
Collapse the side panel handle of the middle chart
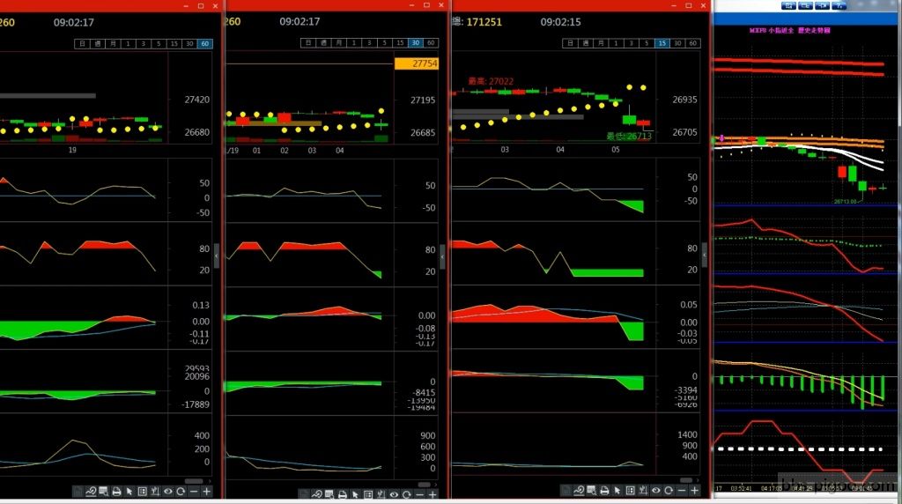442,254
